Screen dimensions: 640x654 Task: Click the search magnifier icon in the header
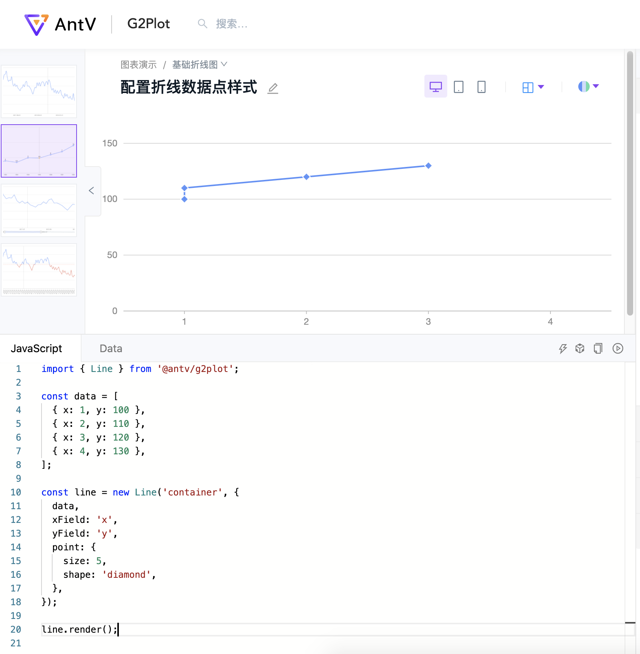pyautogui.click(x=202, y=24)
